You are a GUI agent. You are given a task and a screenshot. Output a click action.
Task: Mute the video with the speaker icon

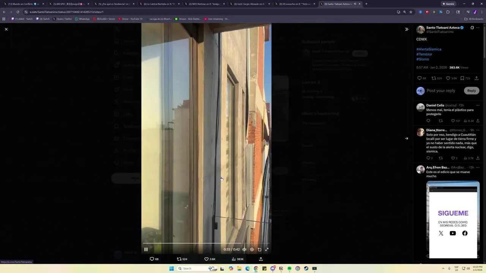pyautogui.click(x=244, y=249)
